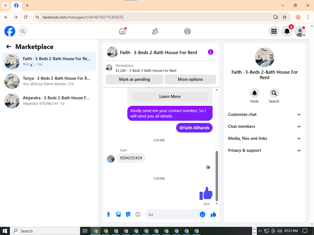Expand the Chat members section

pyautogui.click(x=265, y=126)
